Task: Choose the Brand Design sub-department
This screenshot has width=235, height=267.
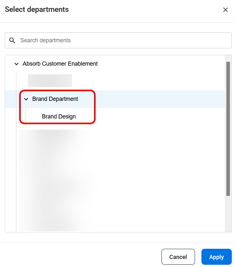Action: (x=59, y=117)
